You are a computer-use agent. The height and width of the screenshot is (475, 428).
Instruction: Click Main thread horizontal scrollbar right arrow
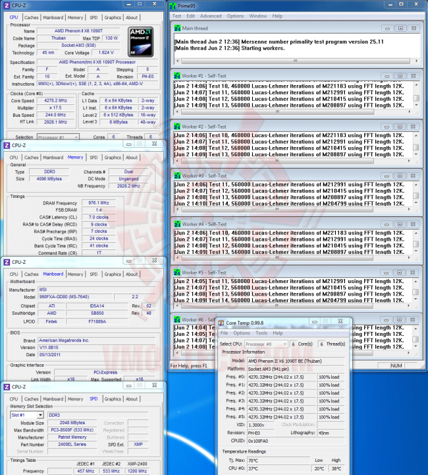(417, 61)
